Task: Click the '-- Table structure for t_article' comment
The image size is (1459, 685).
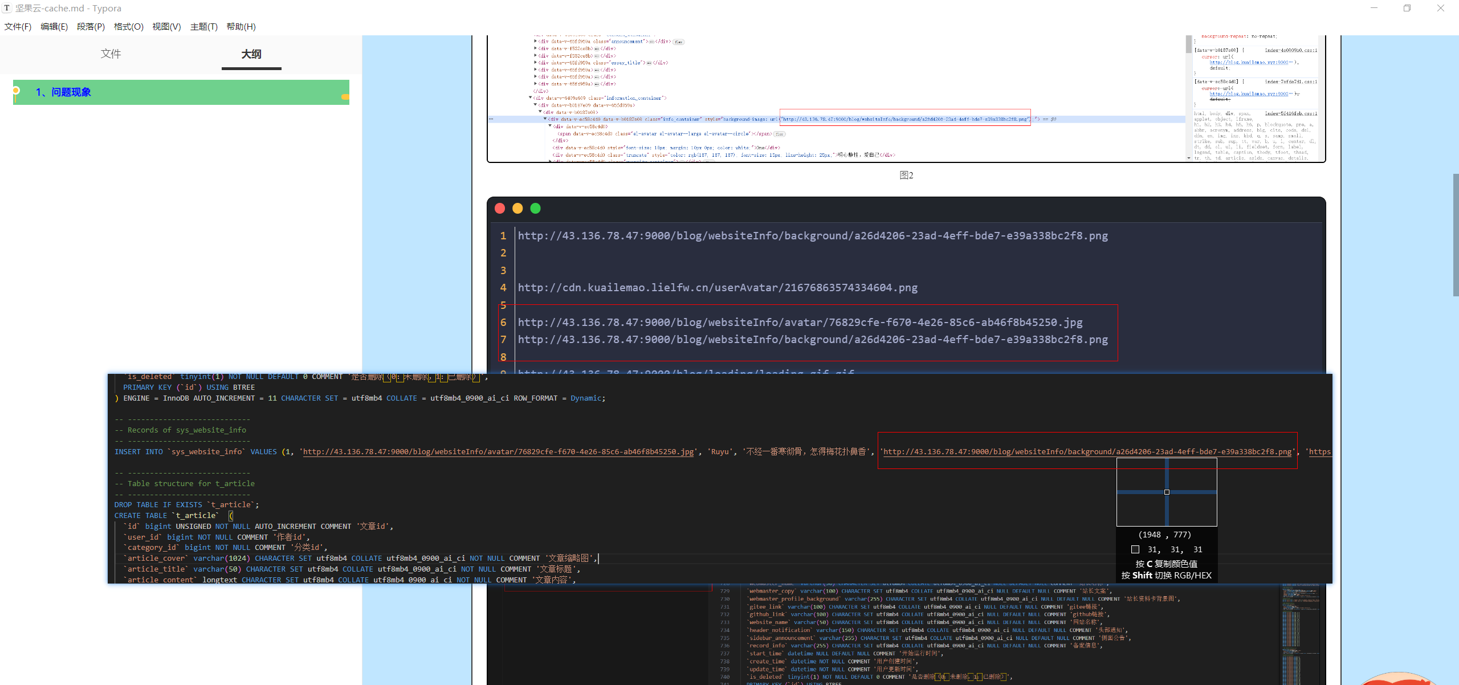Action: point(185,484)
